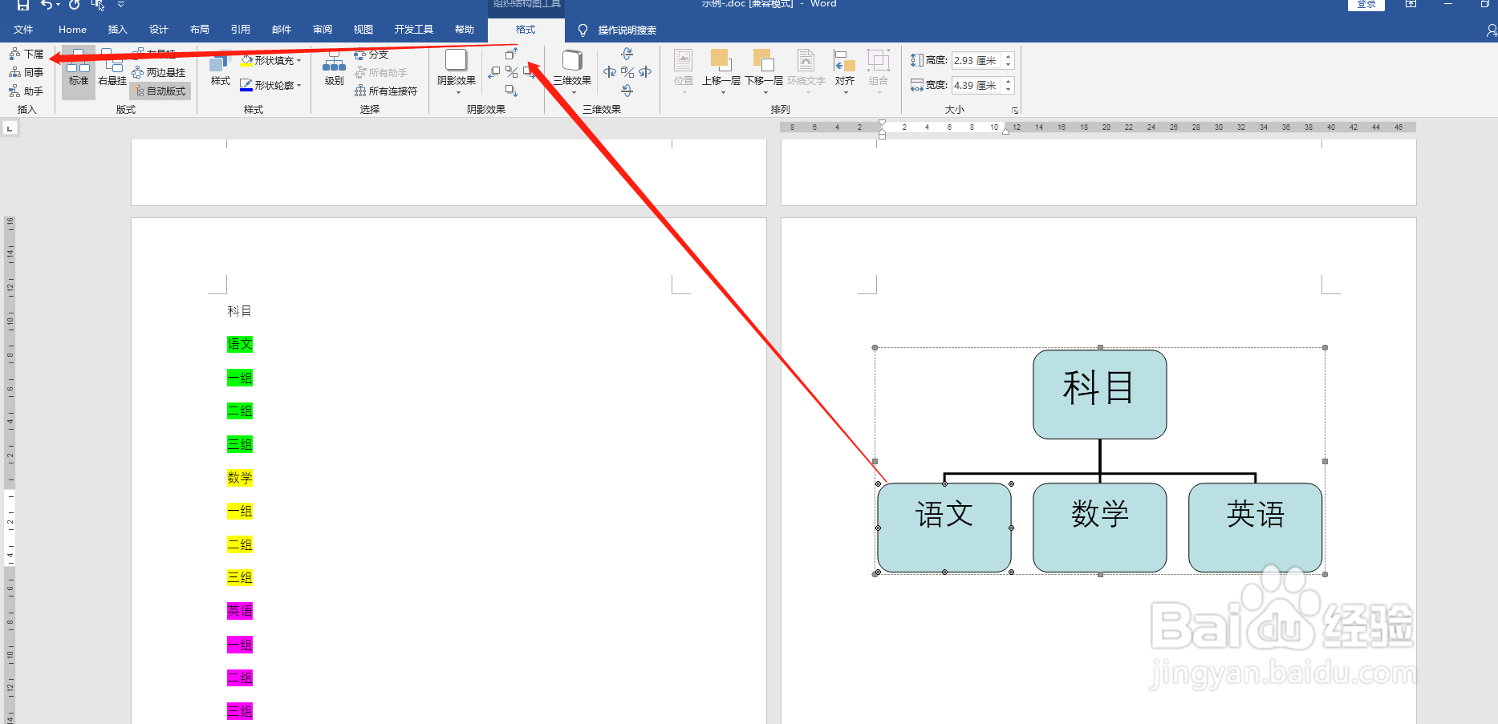
Task: Click the 宽度 width input field
Action: pos(976,85)
